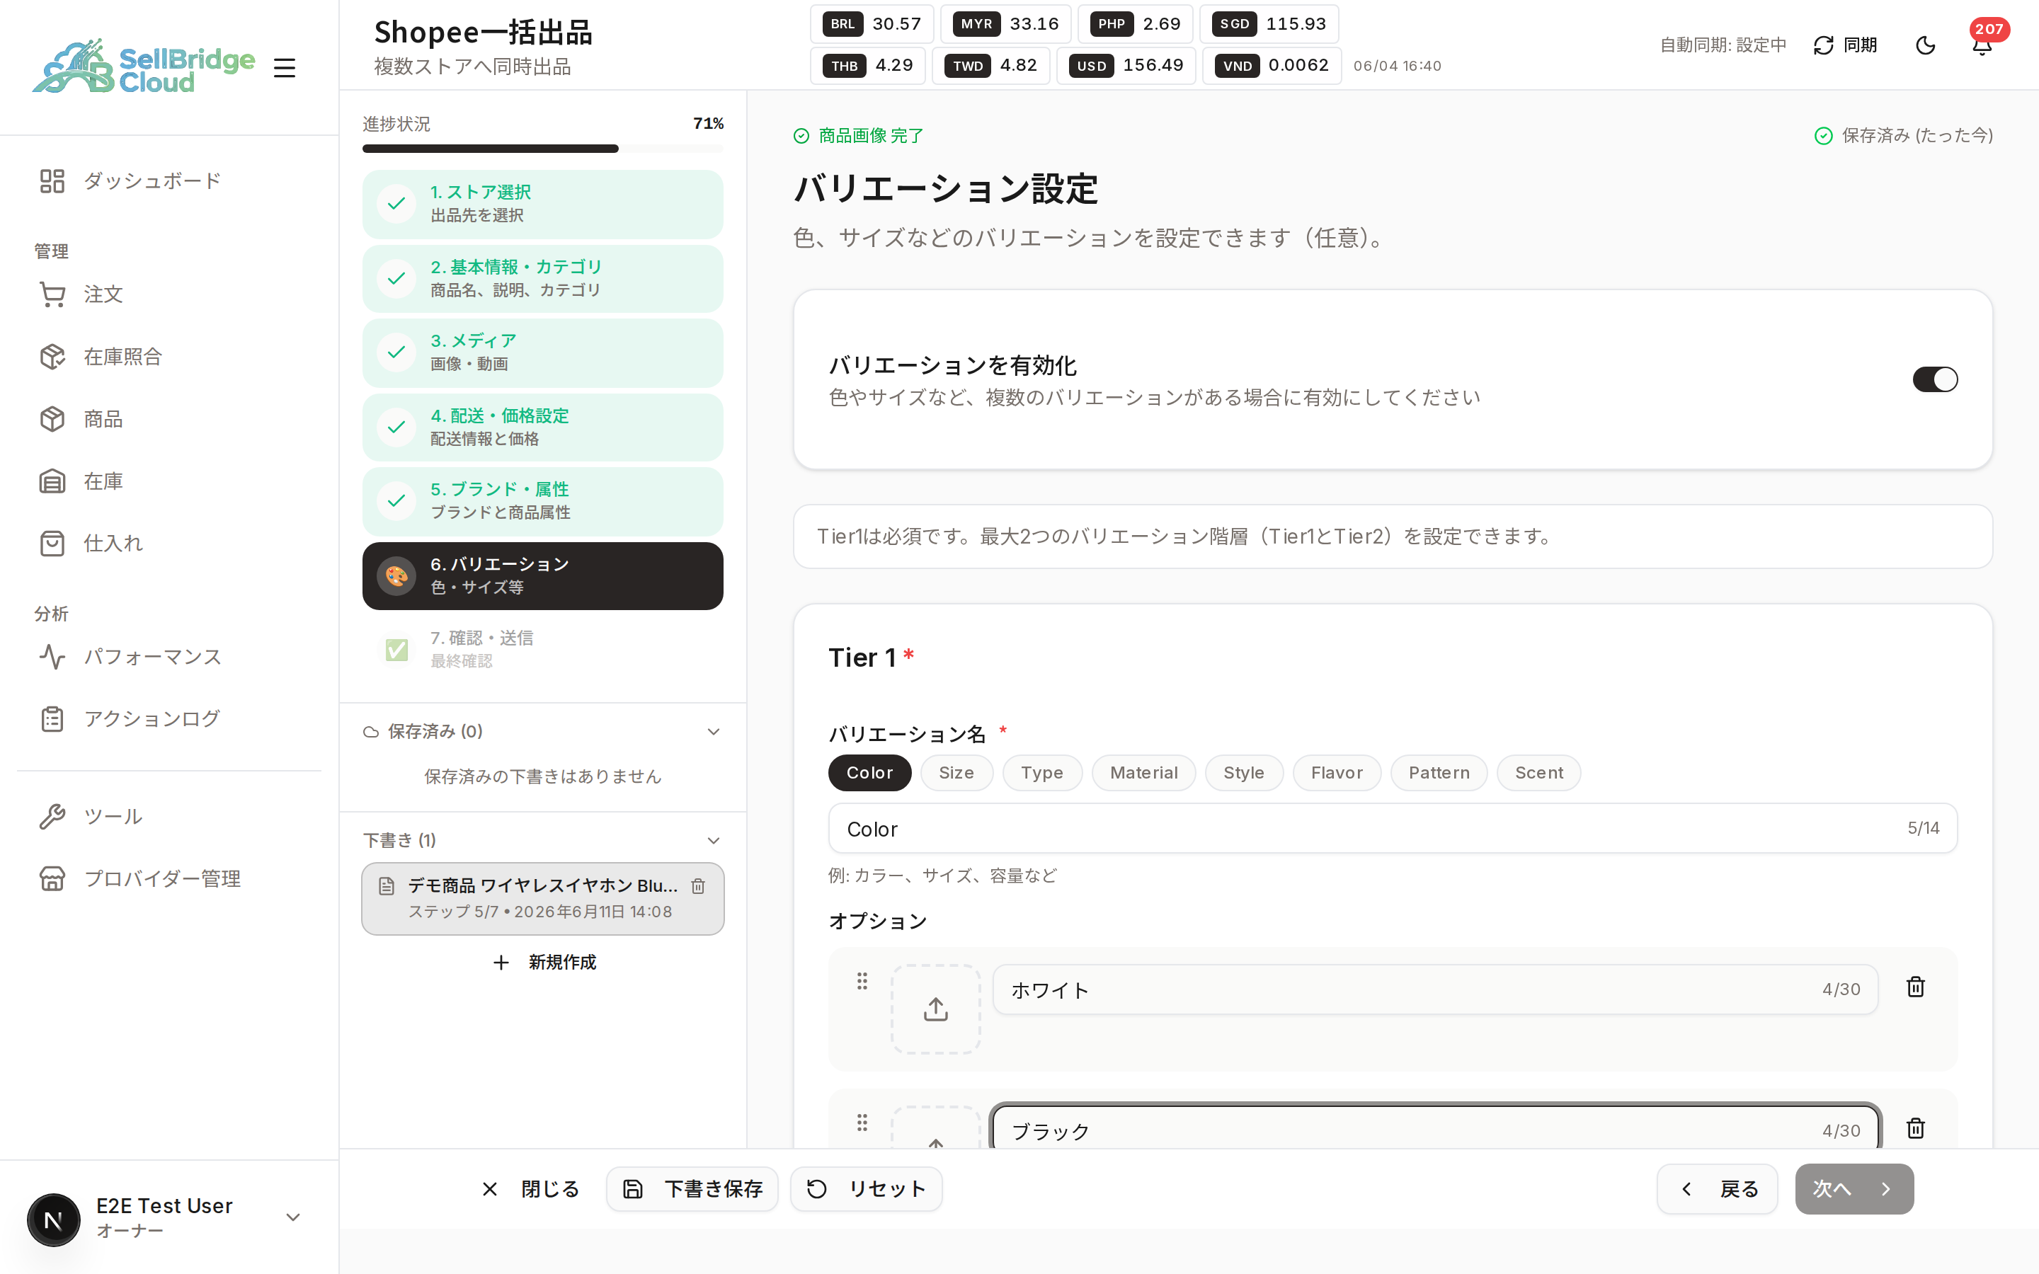Viewport: 2039px width, 1274px height.
Task: Open the 仕入れ purchasing page
Action: tap(92, 544)
